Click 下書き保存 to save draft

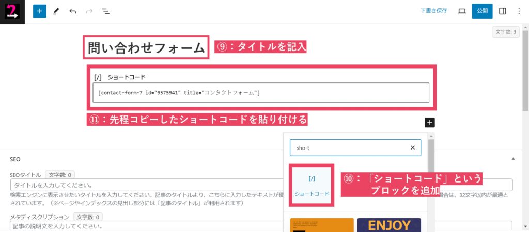pos(433,11)
